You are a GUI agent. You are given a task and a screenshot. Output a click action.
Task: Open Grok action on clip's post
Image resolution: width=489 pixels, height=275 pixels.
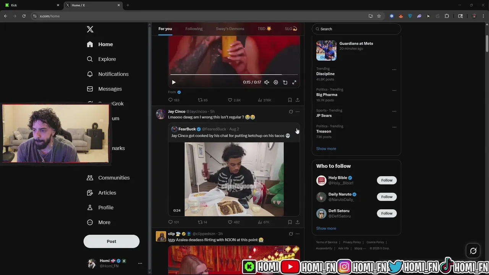tap(291, 234)
